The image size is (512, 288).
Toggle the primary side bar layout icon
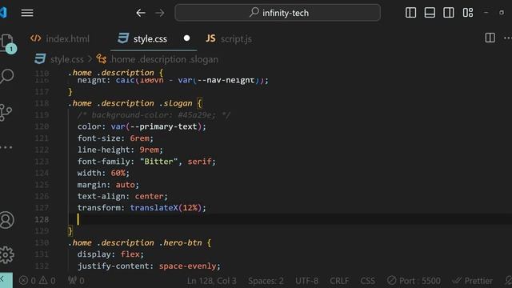point(410,13)
